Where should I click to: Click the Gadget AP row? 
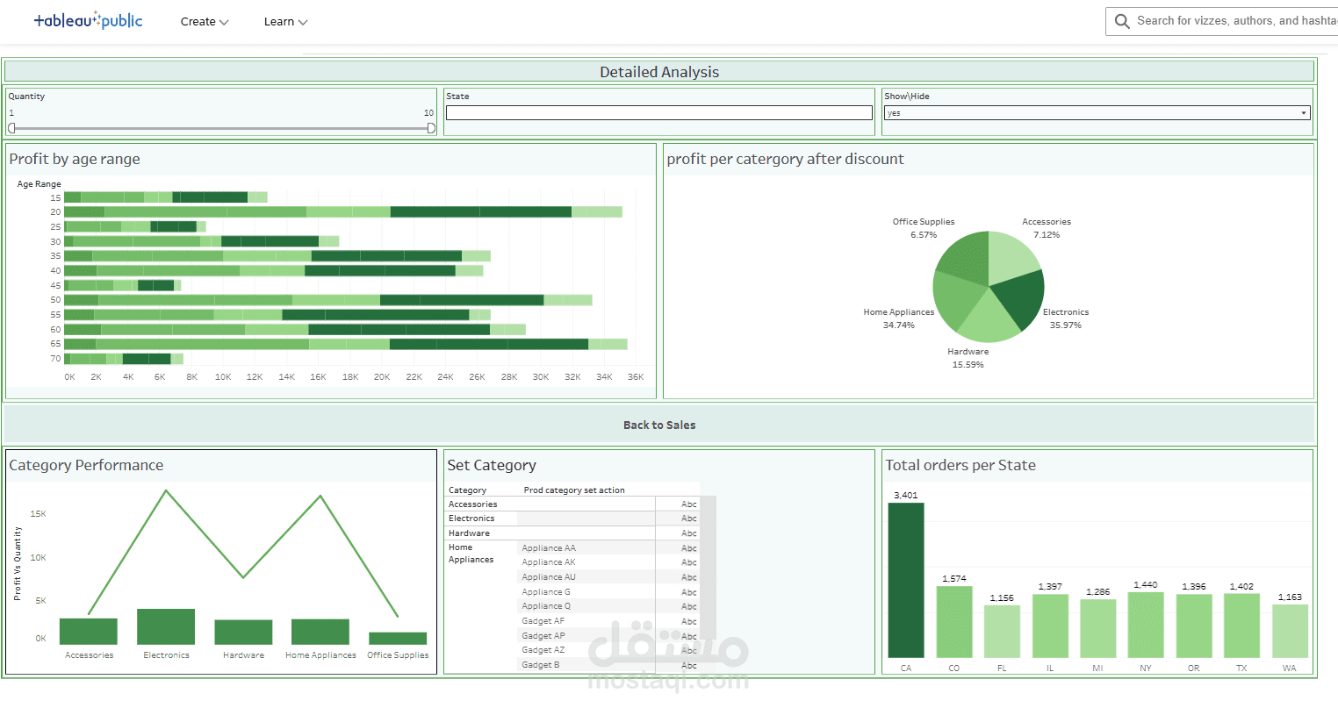(x=543, y=636)
